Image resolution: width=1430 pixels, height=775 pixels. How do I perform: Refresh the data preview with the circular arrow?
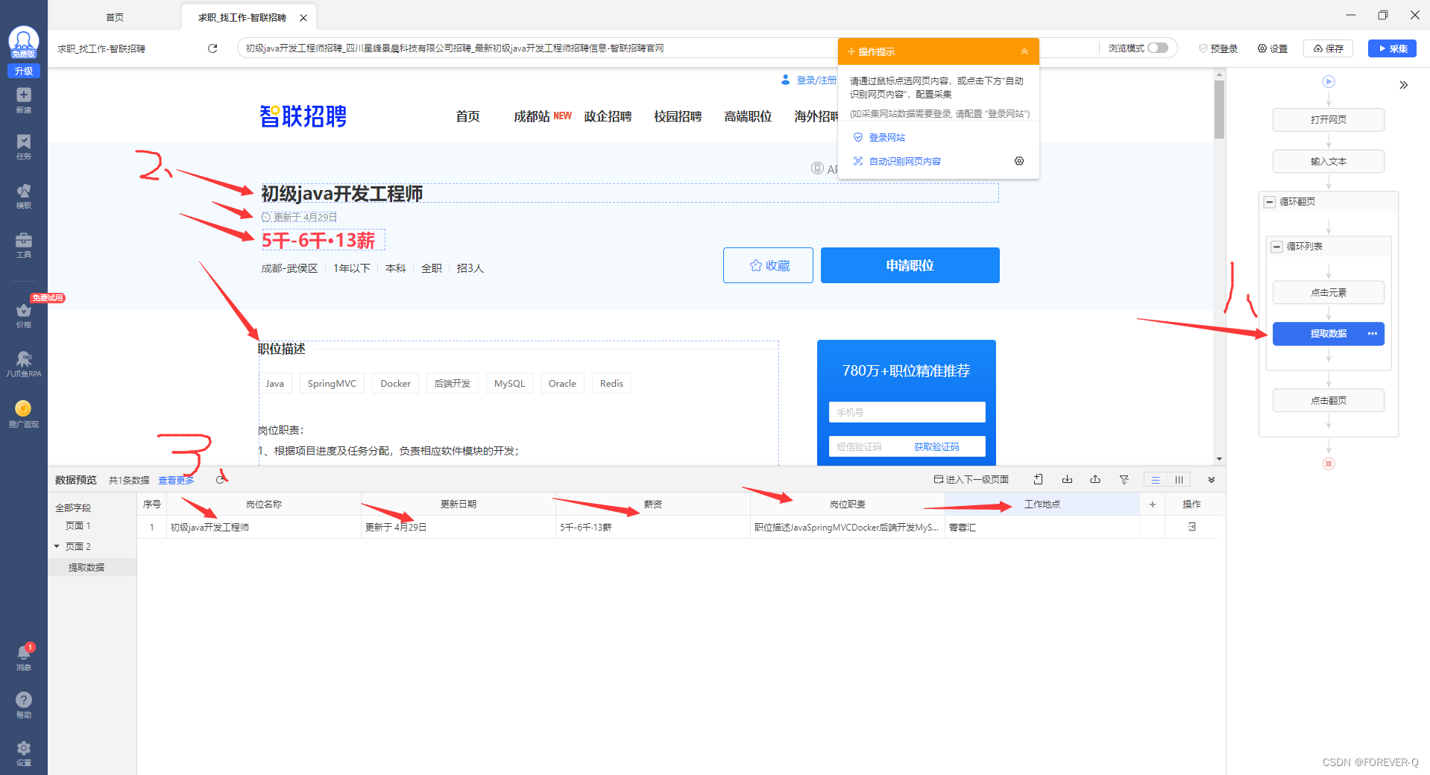220,480
